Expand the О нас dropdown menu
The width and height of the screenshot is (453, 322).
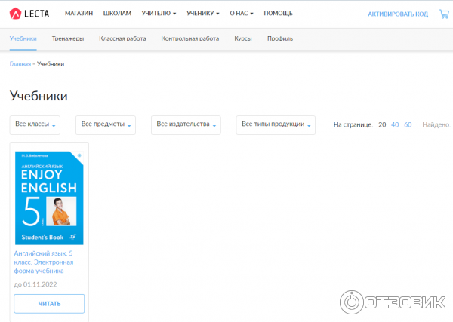click(x=242, y=14)
